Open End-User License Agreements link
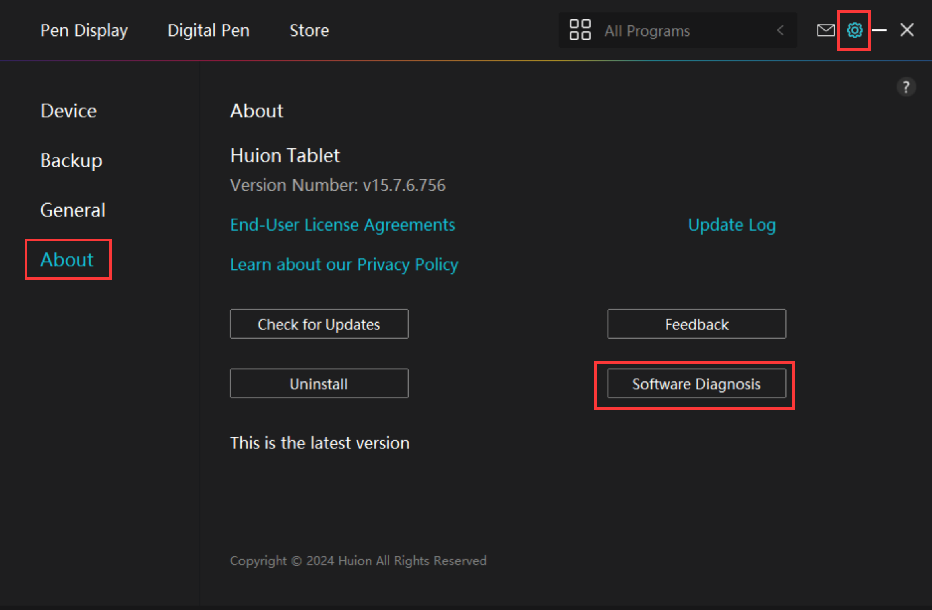Image resolution: width=932 pixels, height=610 pixels. click(342, 225)
